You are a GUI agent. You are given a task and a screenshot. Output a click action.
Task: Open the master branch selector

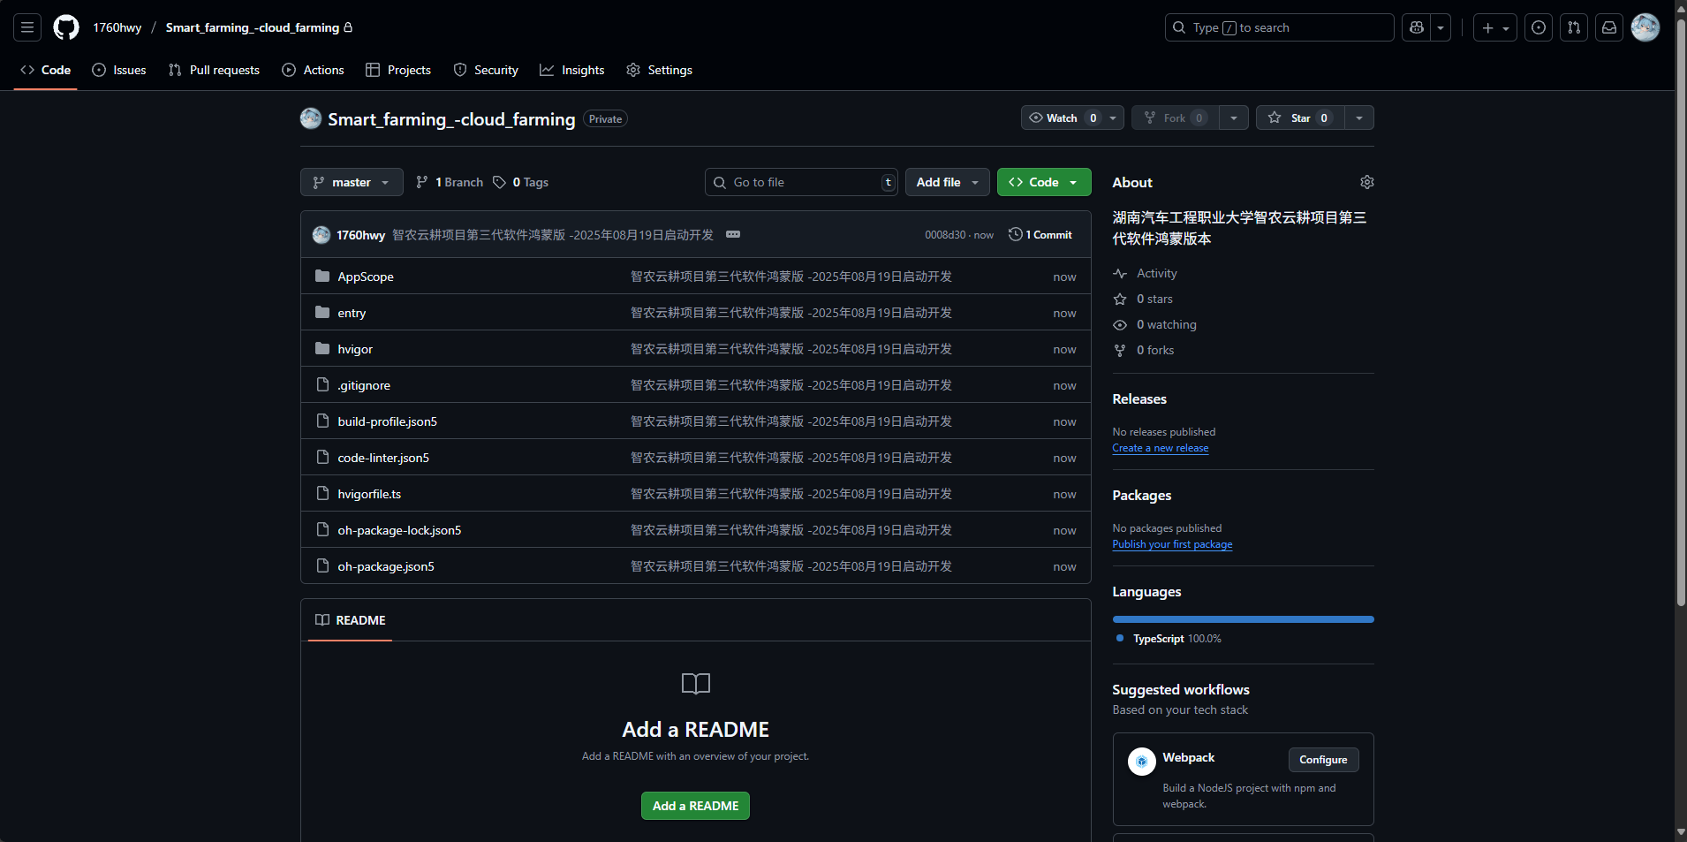tap(351, 182)
